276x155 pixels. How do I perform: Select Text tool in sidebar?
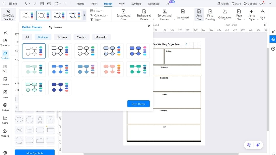point(5,68)
